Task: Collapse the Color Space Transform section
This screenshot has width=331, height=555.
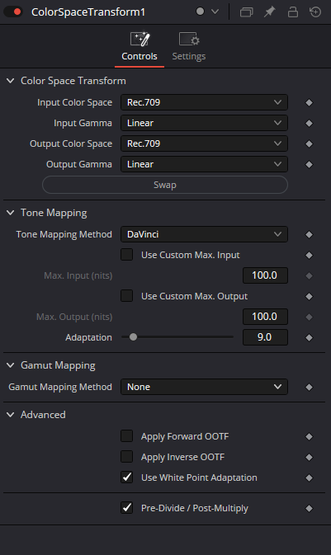Action: (11, 81)
